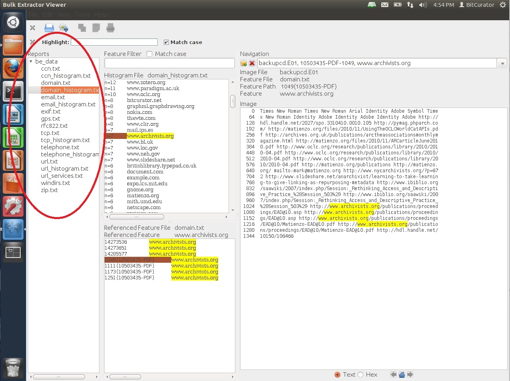The width and height of the screenshot is (510, 381).
Task: Open LibreOffice Impress from the launcher
Action: 13,161
